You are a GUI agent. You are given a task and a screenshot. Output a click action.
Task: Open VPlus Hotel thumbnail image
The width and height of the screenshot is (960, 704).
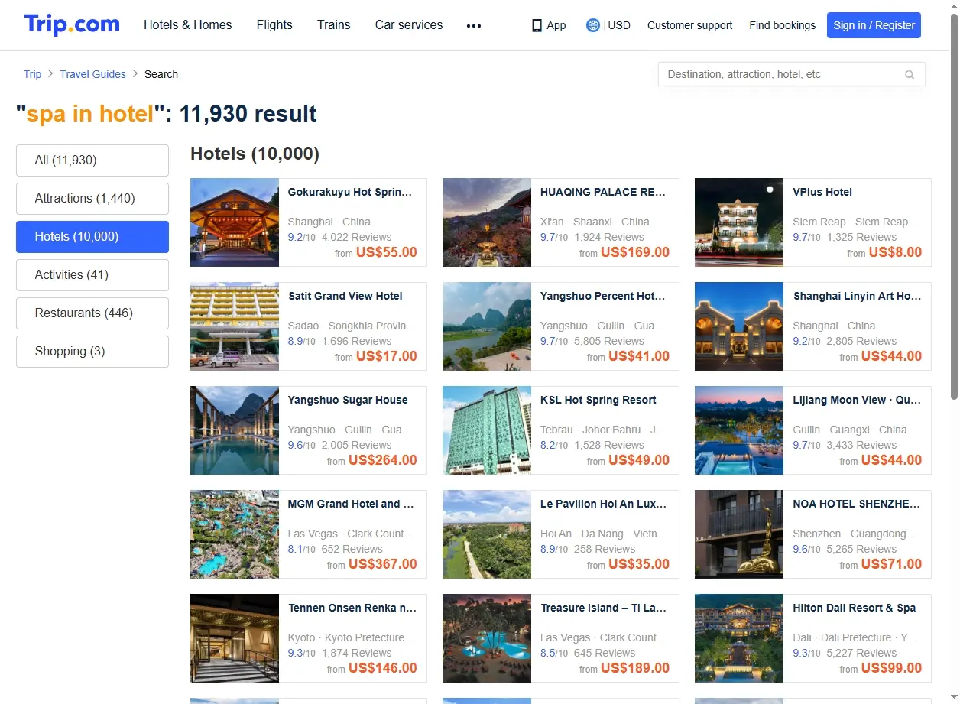tap(739, 222)
